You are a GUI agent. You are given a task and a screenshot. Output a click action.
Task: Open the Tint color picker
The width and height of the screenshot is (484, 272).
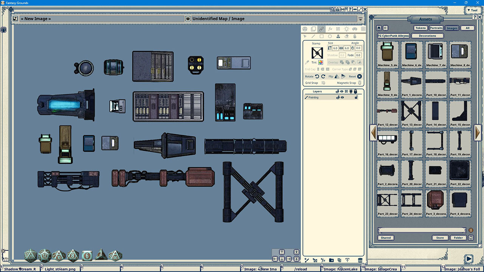click(x=321, y=62)
